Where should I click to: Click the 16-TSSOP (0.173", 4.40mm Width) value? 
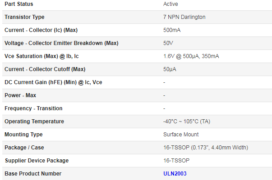click(x=206, y=148)
